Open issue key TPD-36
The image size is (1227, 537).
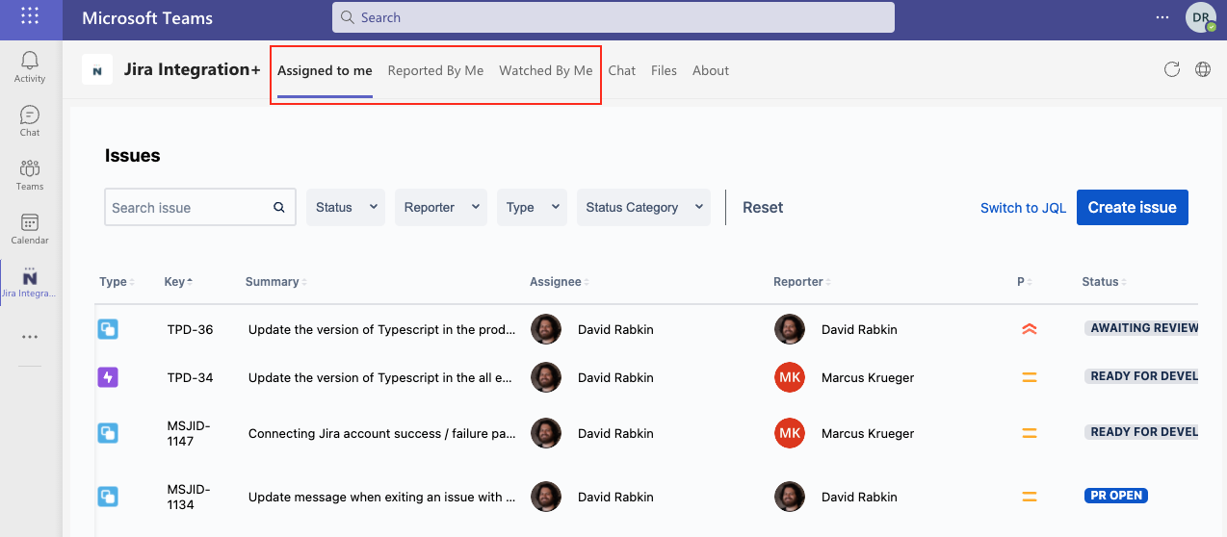coord(190,329)
